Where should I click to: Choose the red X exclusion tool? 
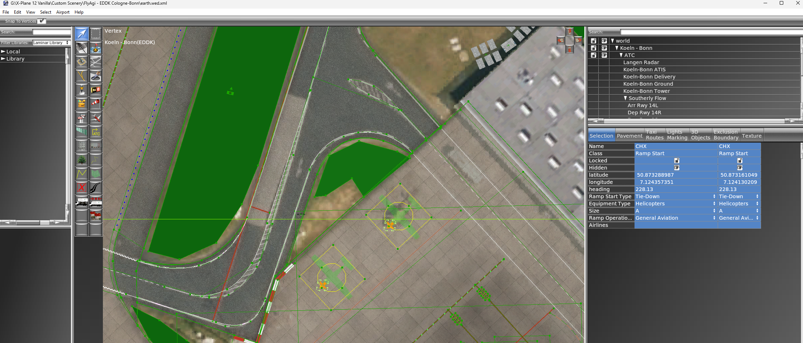82,187
